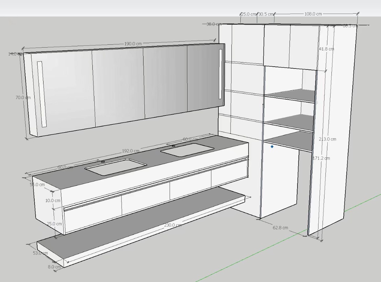
Task: Click the 53.0 cm shelf depth label
Action: pos(40,253)
